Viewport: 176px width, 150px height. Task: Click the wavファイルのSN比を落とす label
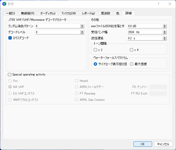(108, 26)
